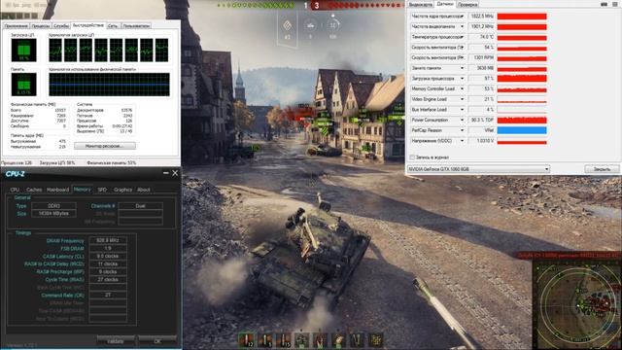Click the 3638 MB memory used value
The width and height of the screenshot is (622, 350).
481,68
